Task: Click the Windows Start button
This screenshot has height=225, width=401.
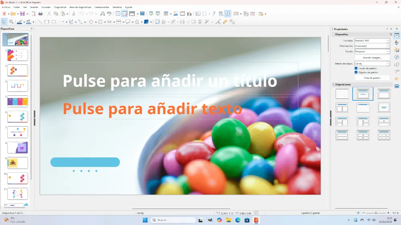Action: pyautogui.click(x=145, y=220)
